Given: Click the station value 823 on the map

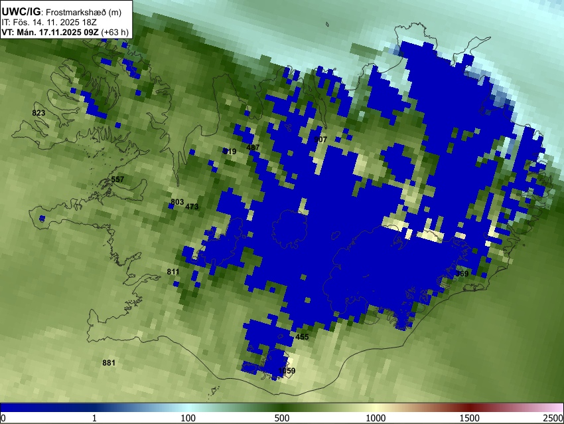Looking at the screenshot, I should click(x=38, y=113).
